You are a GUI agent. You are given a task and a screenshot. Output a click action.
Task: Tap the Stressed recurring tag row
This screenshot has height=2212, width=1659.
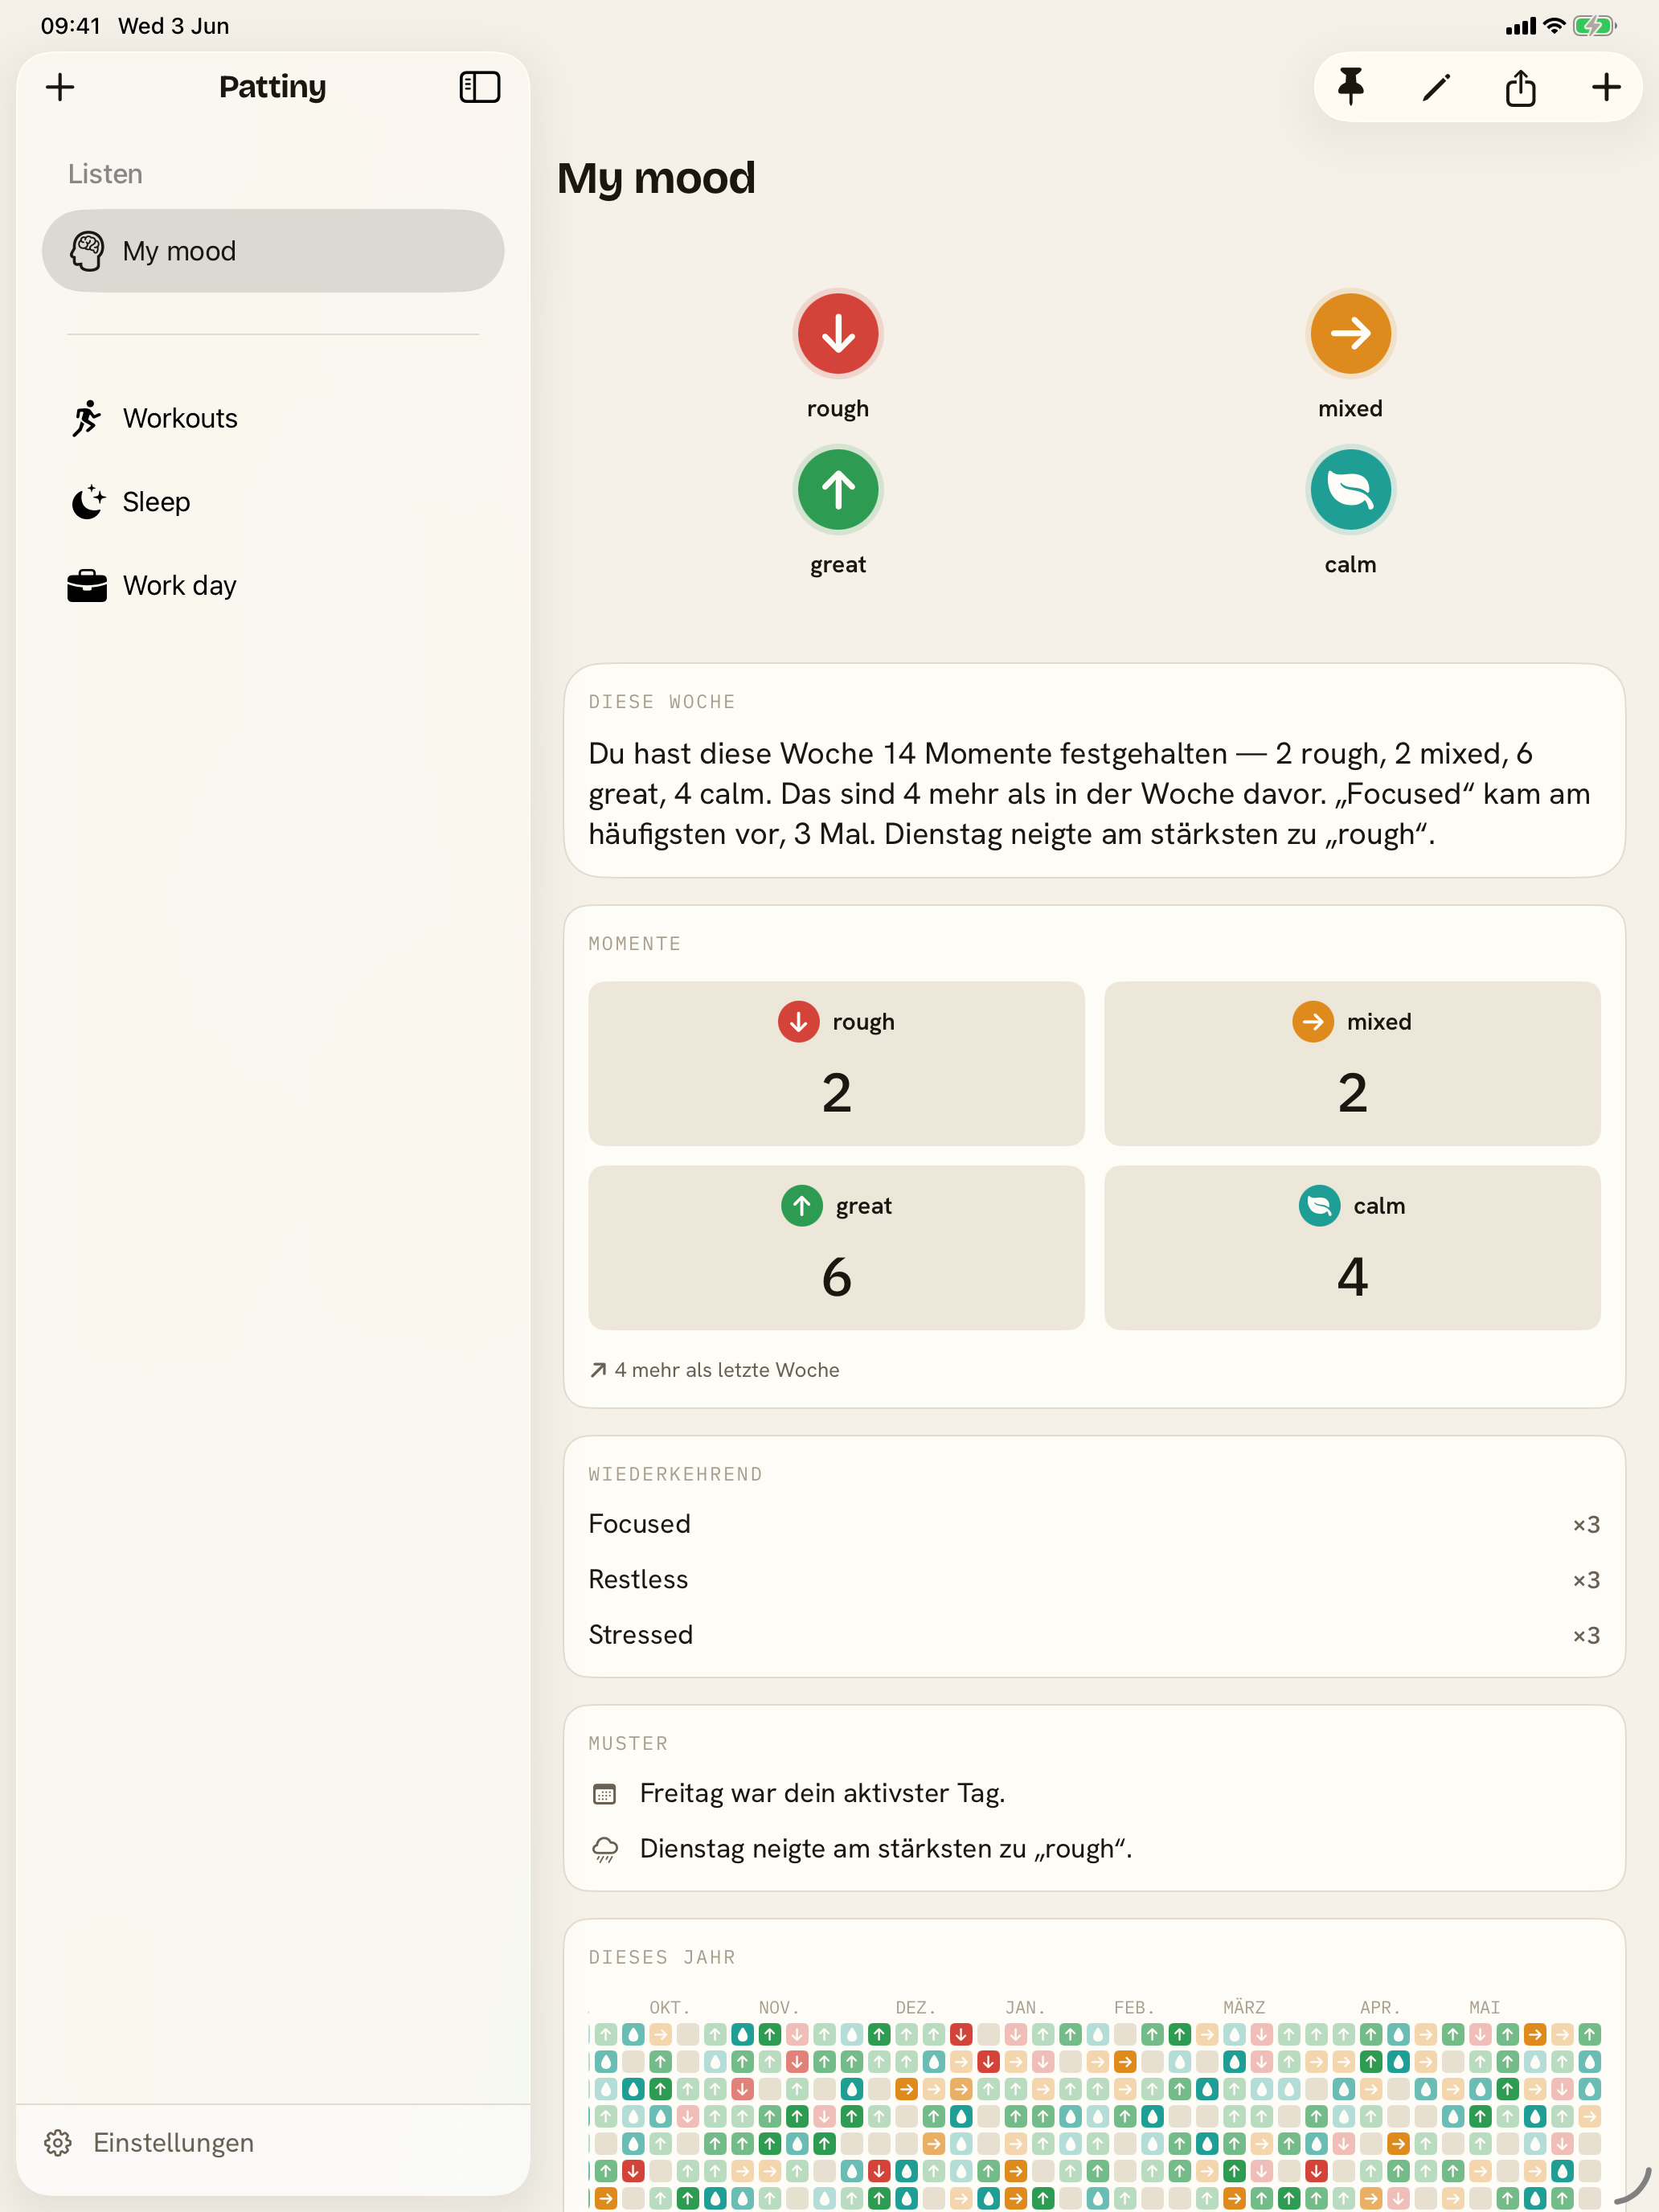click(1094, 1634)
